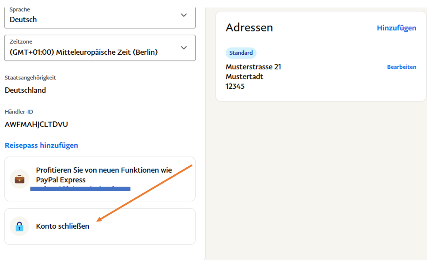
Task: Click the lock icon beside Konto schließen
Action: point(19,226)
